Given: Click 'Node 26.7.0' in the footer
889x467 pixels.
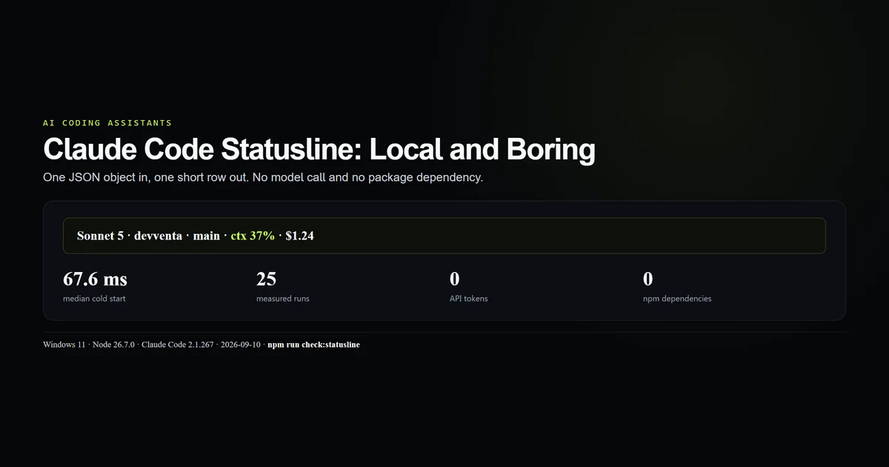Looking at the screenshot, I should tap(113, 345).
